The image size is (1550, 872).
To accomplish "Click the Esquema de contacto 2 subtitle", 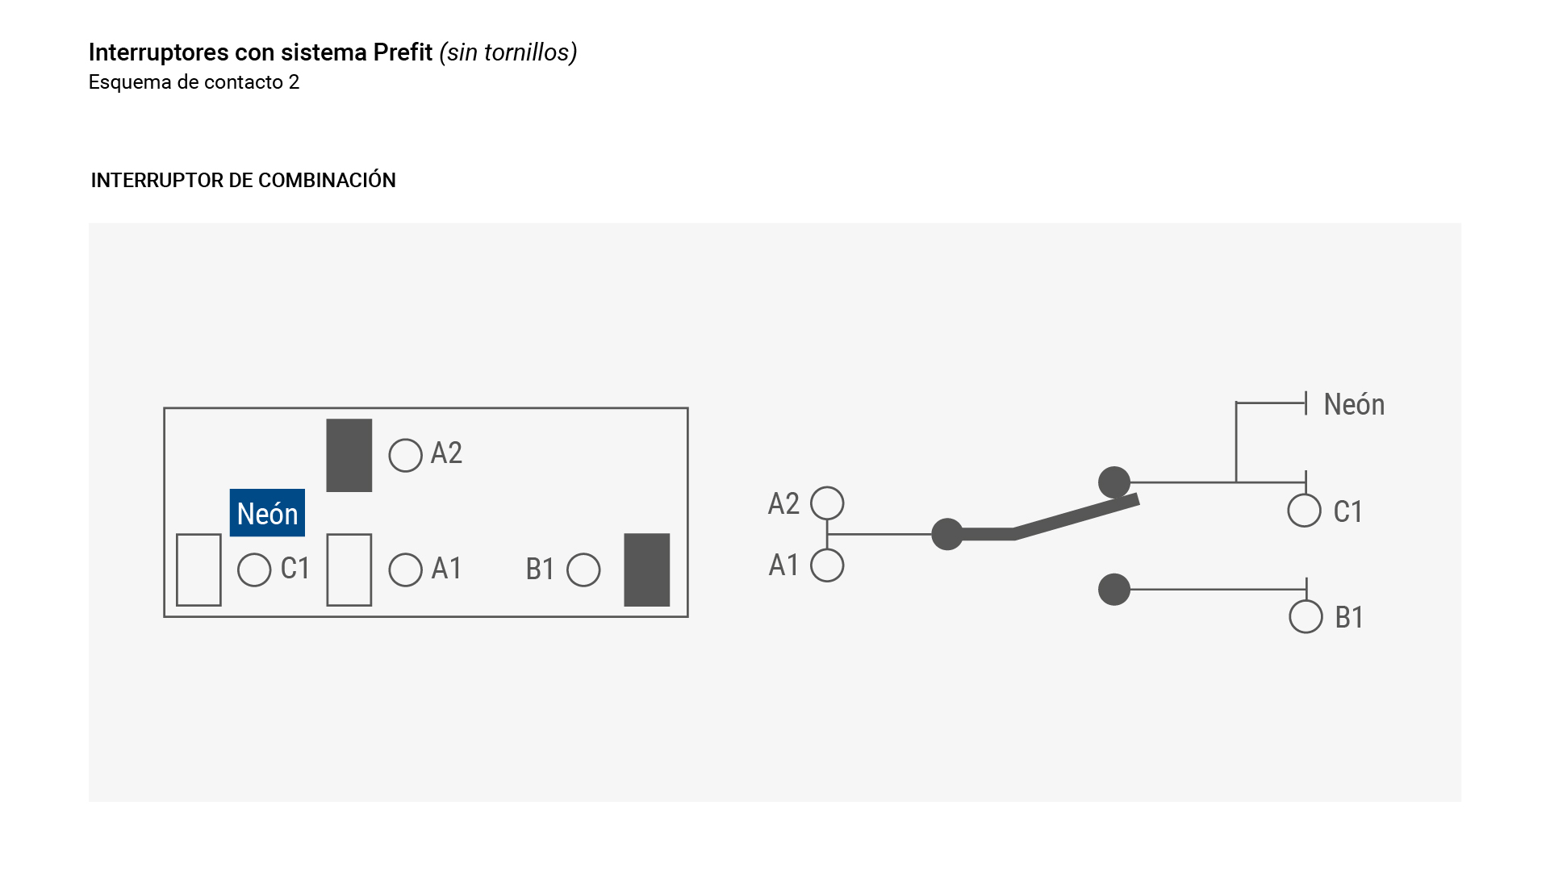I will click(194, 82).
